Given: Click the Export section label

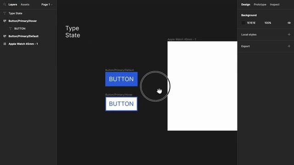Looking at the screenshot, I should pos(245,46).
